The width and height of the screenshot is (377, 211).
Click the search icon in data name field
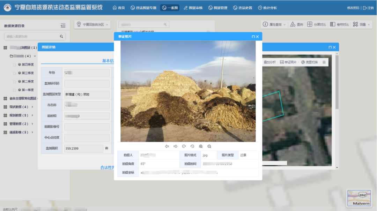click(61, 36)
